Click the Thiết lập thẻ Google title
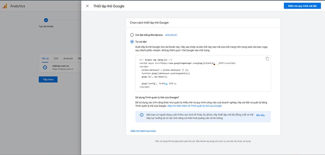This screenshot has height=155, width=325. [109, 6]
